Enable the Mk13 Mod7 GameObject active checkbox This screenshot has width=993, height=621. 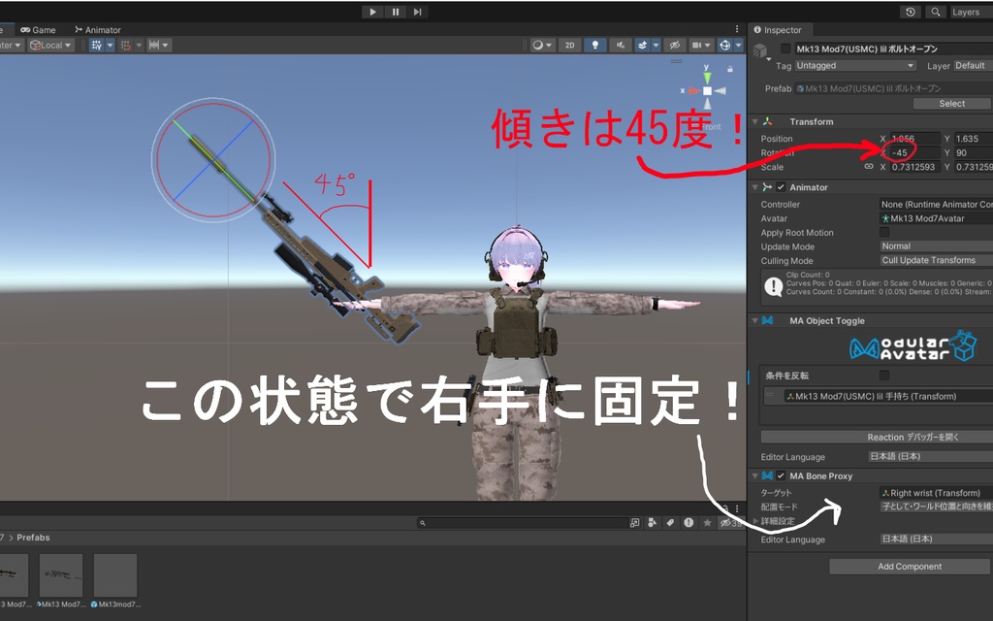(785, 49)
